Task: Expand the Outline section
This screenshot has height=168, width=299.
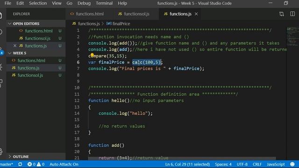Action: (x=9, y=157)
